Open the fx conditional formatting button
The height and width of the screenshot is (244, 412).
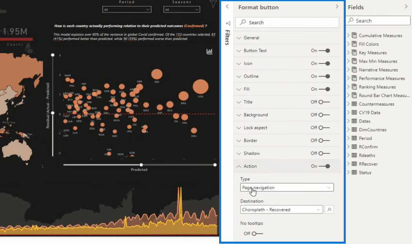tap(329, 210)
